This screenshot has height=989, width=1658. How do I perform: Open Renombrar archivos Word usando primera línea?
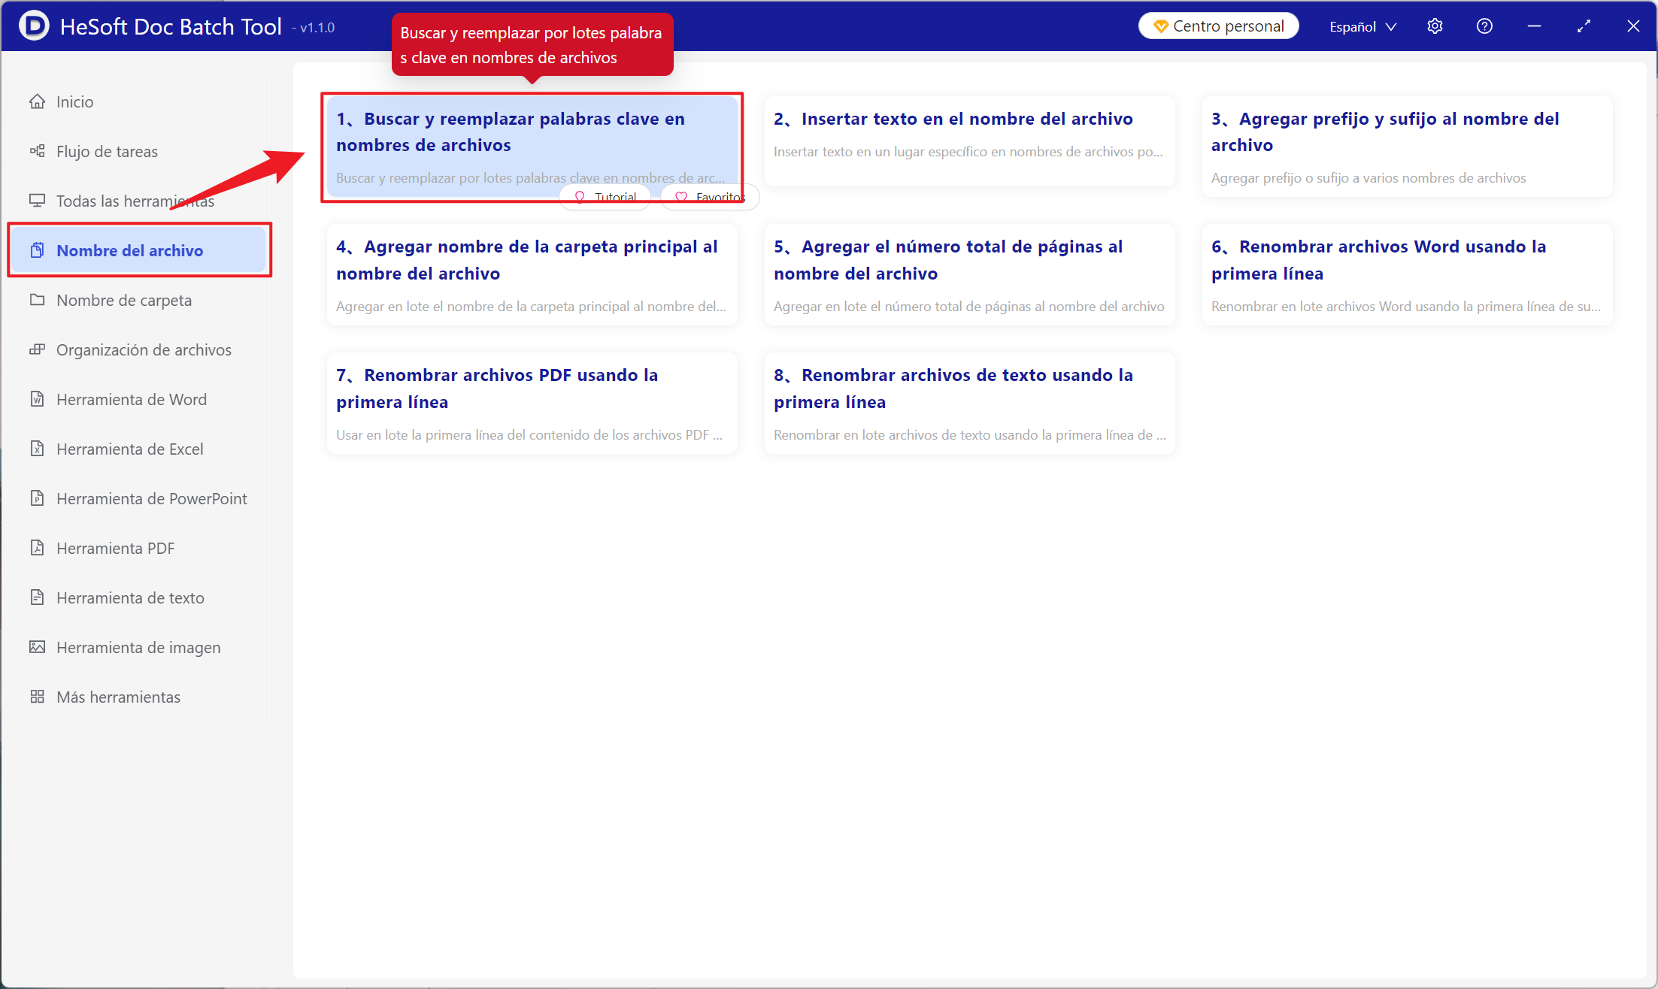point(1407,274)
